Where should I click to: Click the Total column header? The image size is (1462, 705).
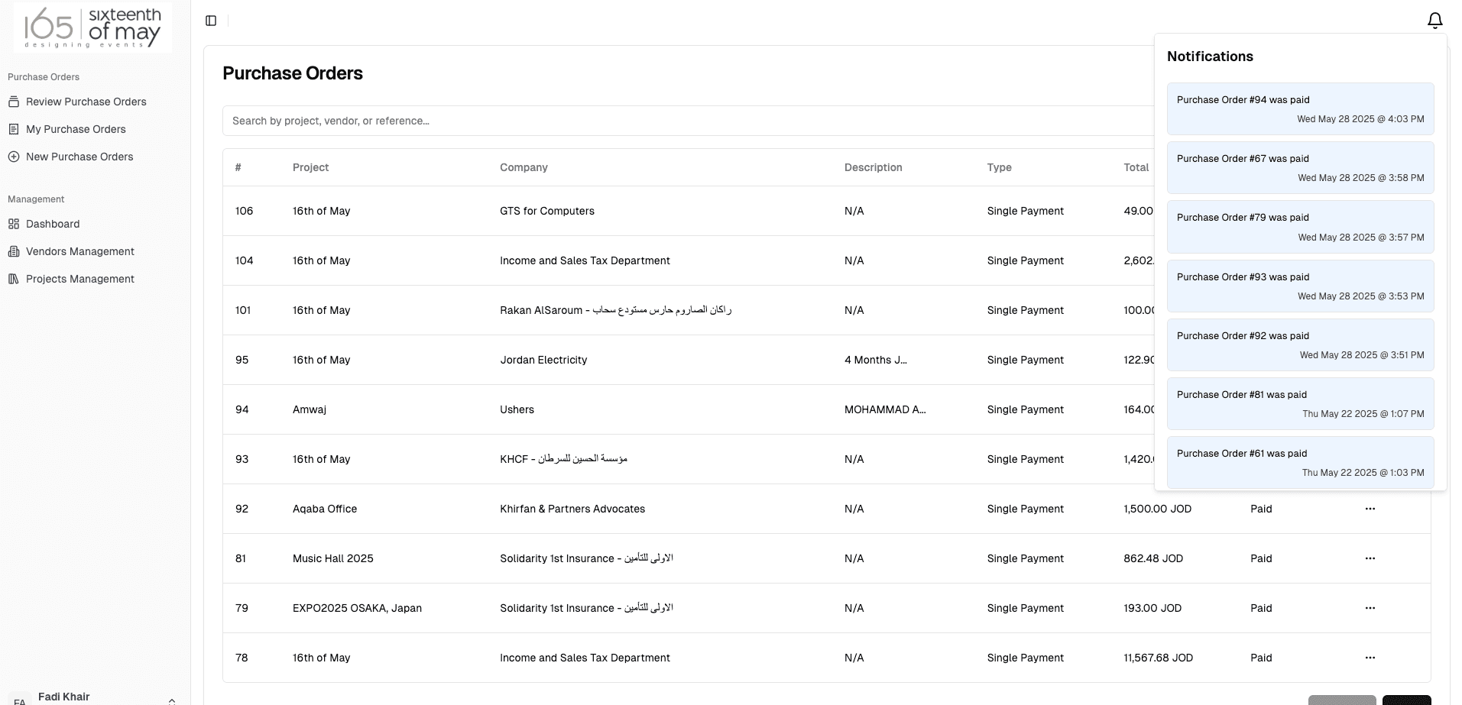[x=1136, y=167]
